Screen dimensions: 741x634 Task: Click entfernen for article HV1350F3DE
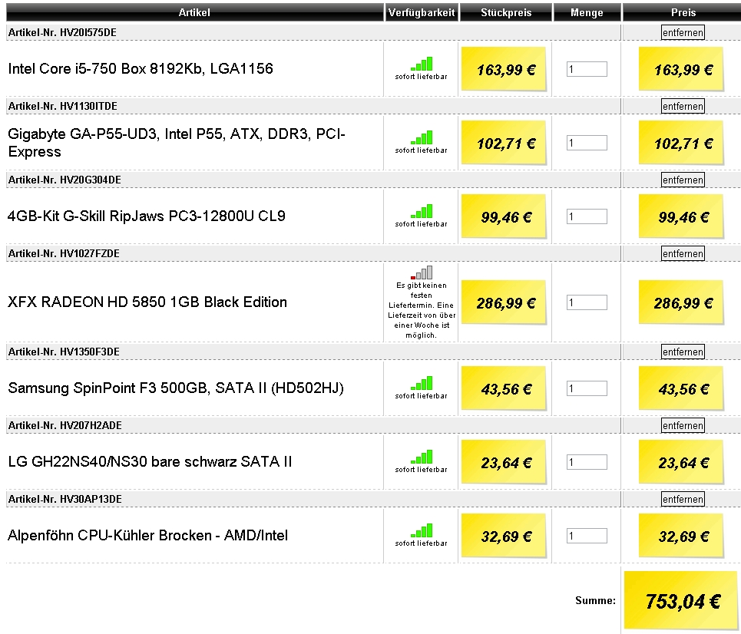(683, 352)
